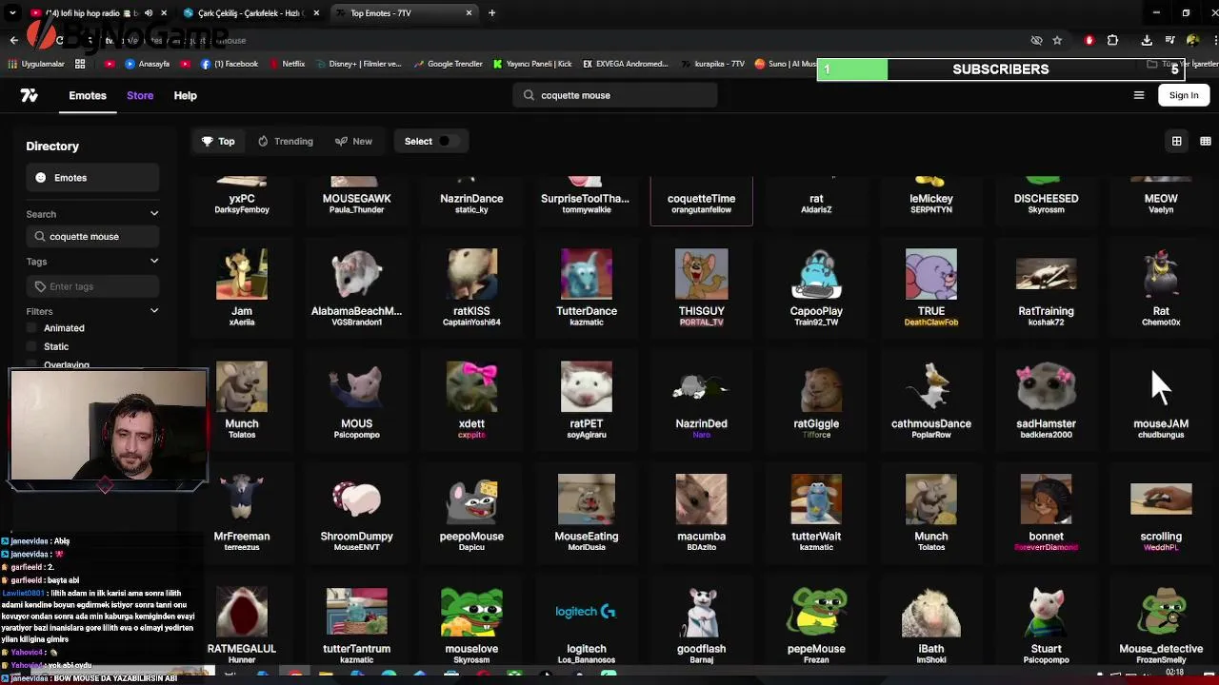Open the Jam emote by xAeriia
1219x685 pixels.
pos(242,286)
